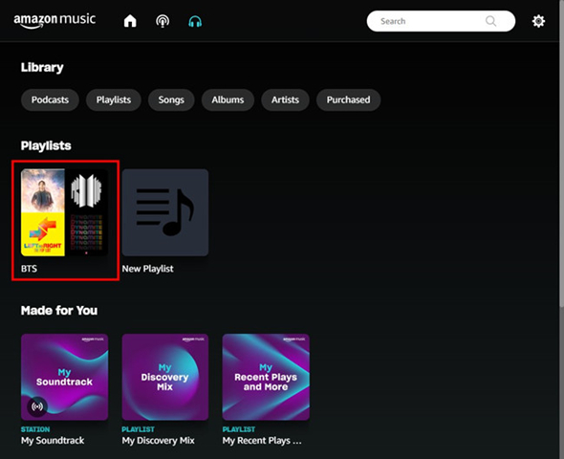Image resolution: width=564 pixels, height=459 pixels.
Task: Filter library by Albums
Action: tap(228, 99)
